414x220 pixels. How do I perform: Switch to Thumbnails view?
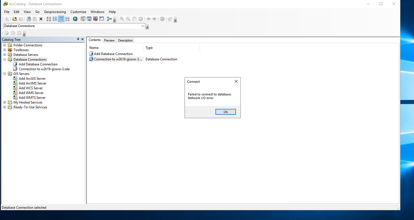pos(67,19)
